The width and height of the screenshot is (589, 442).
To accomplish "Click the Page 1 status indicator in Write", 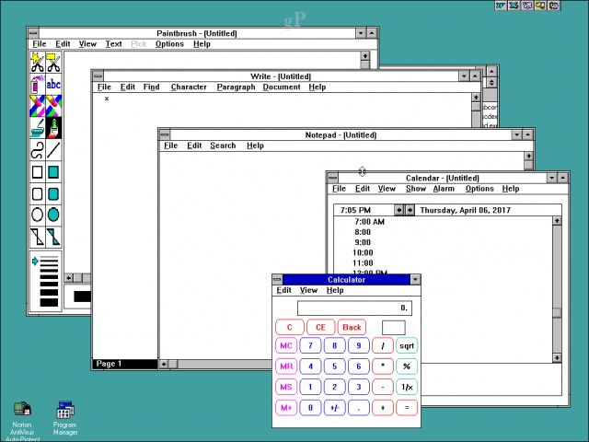I will (x=109, y=364).
